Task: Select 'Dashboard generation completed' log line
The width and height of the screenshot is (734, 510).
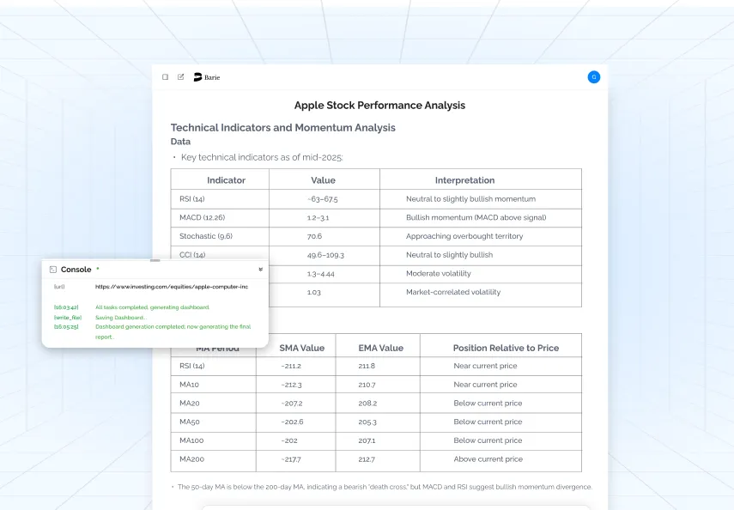Action: (173, 331)
